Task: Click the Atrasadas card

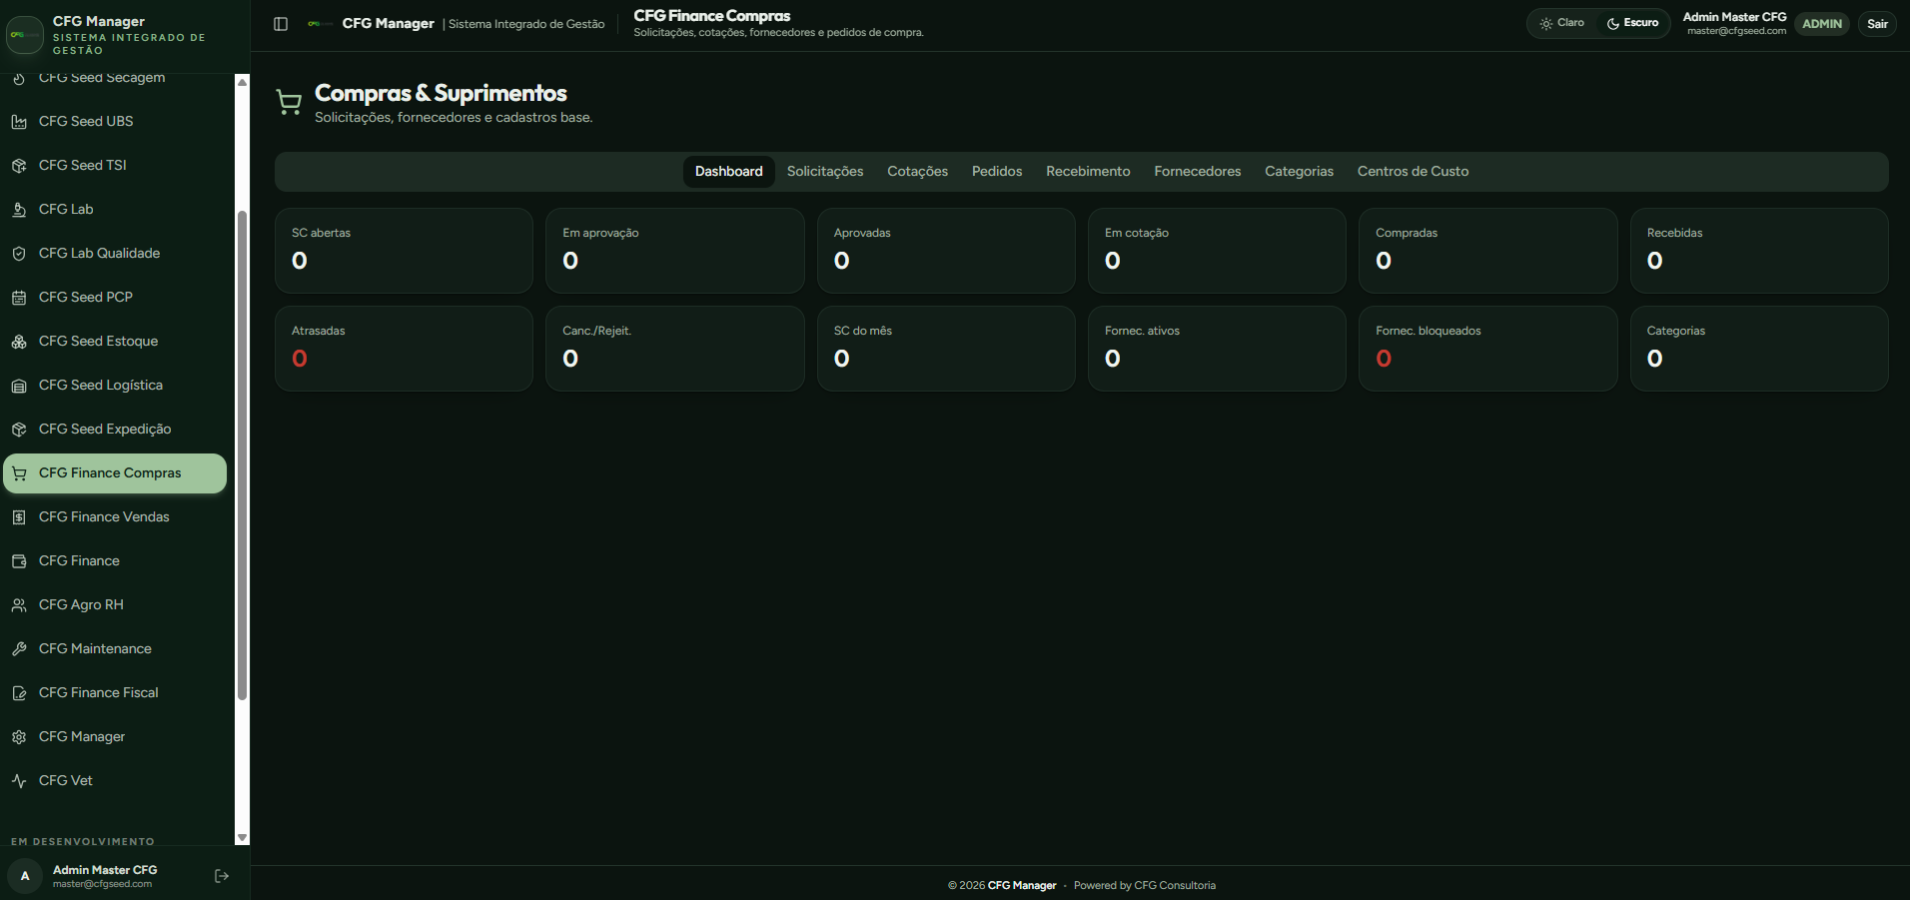Action: click(x=404, y=349)
